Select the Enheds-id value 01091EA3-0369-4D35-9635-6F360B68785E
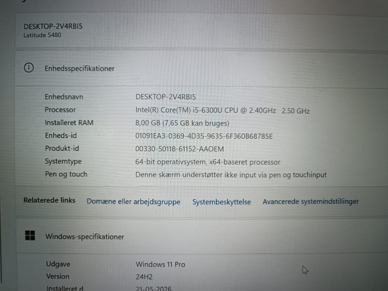Image resolution: width=388 pixels, height=291 pixels. (x=204, y=136)
